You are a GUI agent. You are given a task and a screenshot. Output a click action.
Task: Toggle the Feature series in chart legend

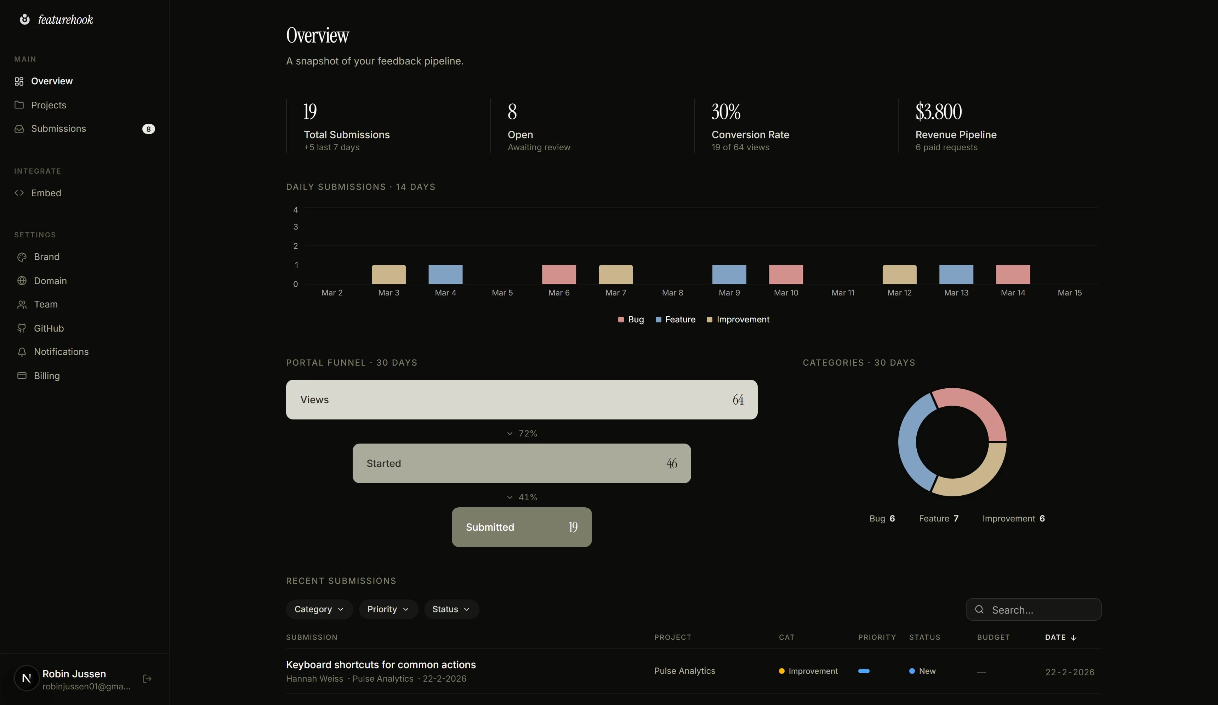tap(675, 320)
